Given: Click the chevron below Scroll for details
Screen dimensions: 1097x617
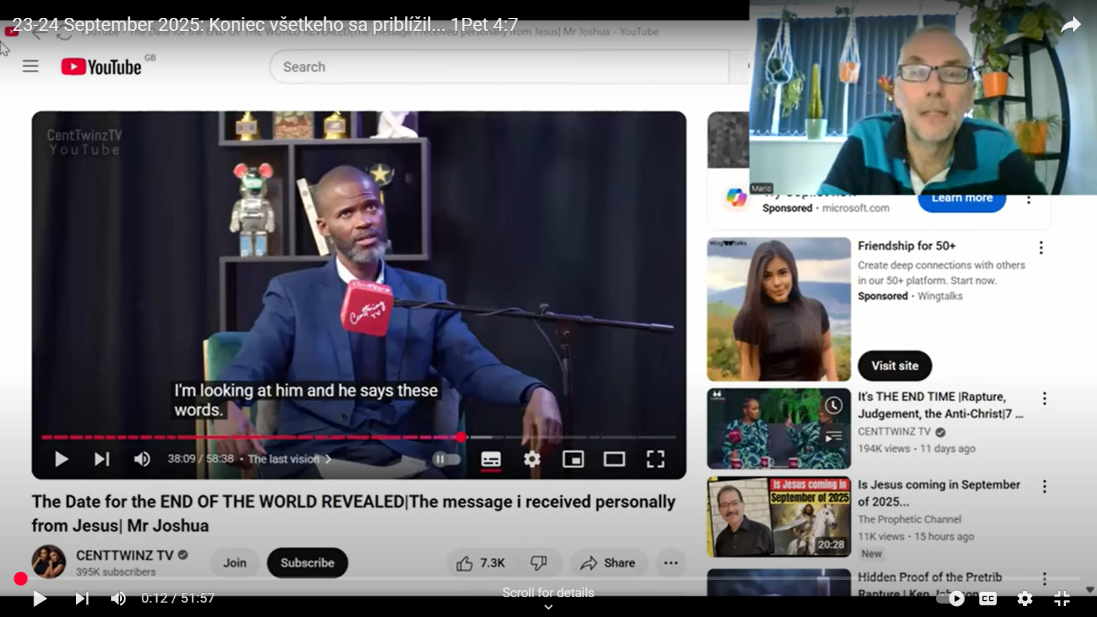Looking at the screenshot, I should click(x=548, y=607).
